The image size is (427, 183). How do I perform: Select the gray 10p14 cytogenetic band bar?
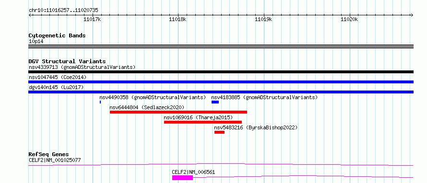point(221,46)
